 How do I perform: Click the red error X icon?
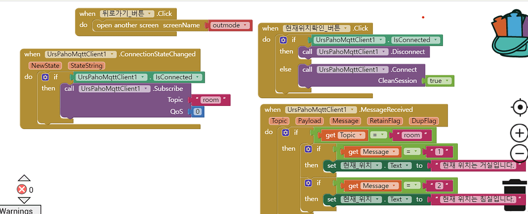[22, 189]
